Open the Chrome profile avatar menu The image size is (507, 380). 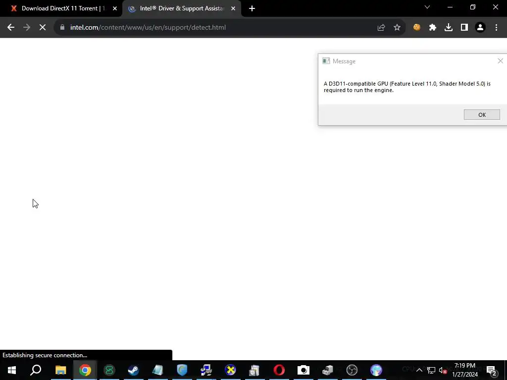pyautogui.click(x=480, y=28)
